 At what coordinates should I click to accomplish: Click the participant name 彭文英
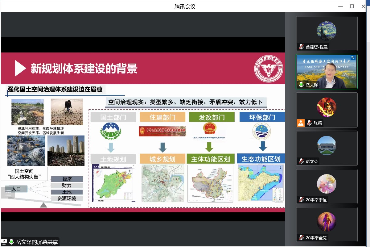click(x=312, y=161)
